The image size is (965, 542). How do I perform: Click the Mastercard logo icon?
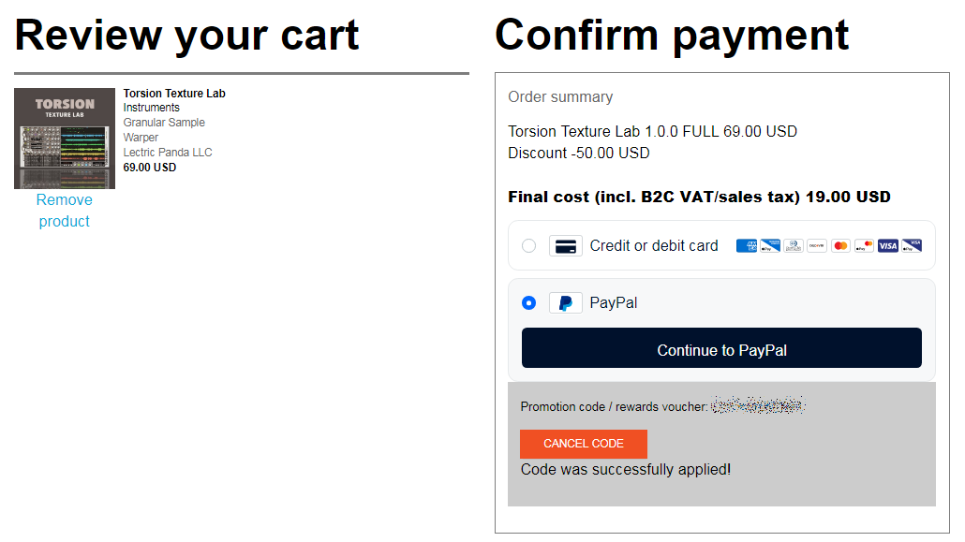(x=840, y=246)
